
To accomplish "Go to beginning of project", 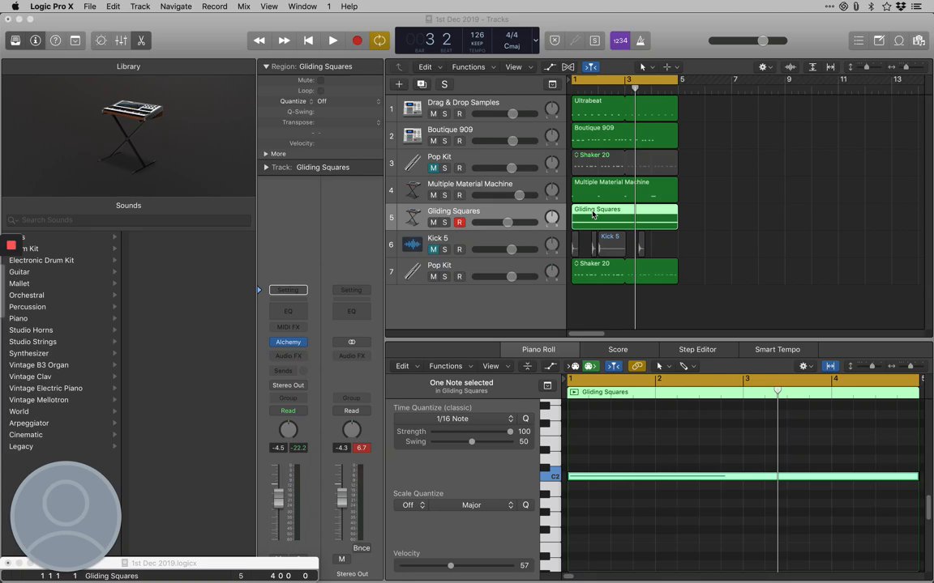I will click(x=308, y=40).
